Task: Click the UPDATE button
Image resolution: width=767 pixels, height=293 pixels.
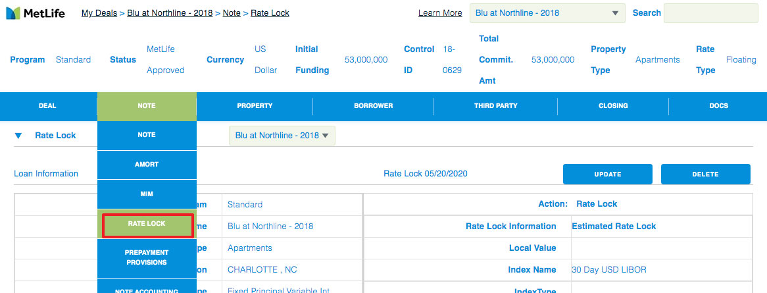Action: [x=608, y=174]
